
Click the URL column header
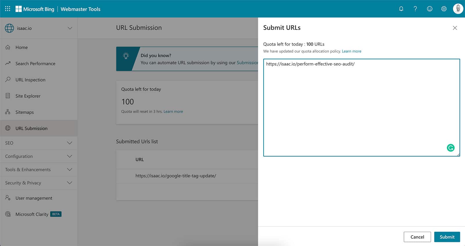coord(139,159)
